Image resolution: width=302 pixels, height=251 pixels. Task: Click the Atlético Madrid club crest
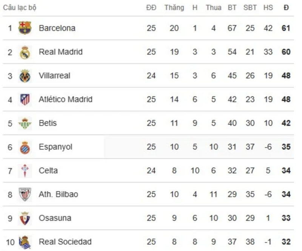[x=25, y=99]
